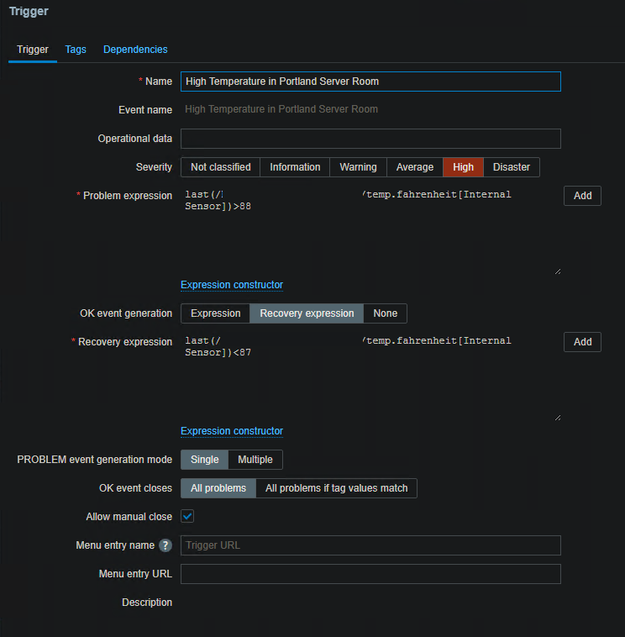This screenshot has width=625, height=637.
Task: Select All problems if tag values match
Action: 336,488
